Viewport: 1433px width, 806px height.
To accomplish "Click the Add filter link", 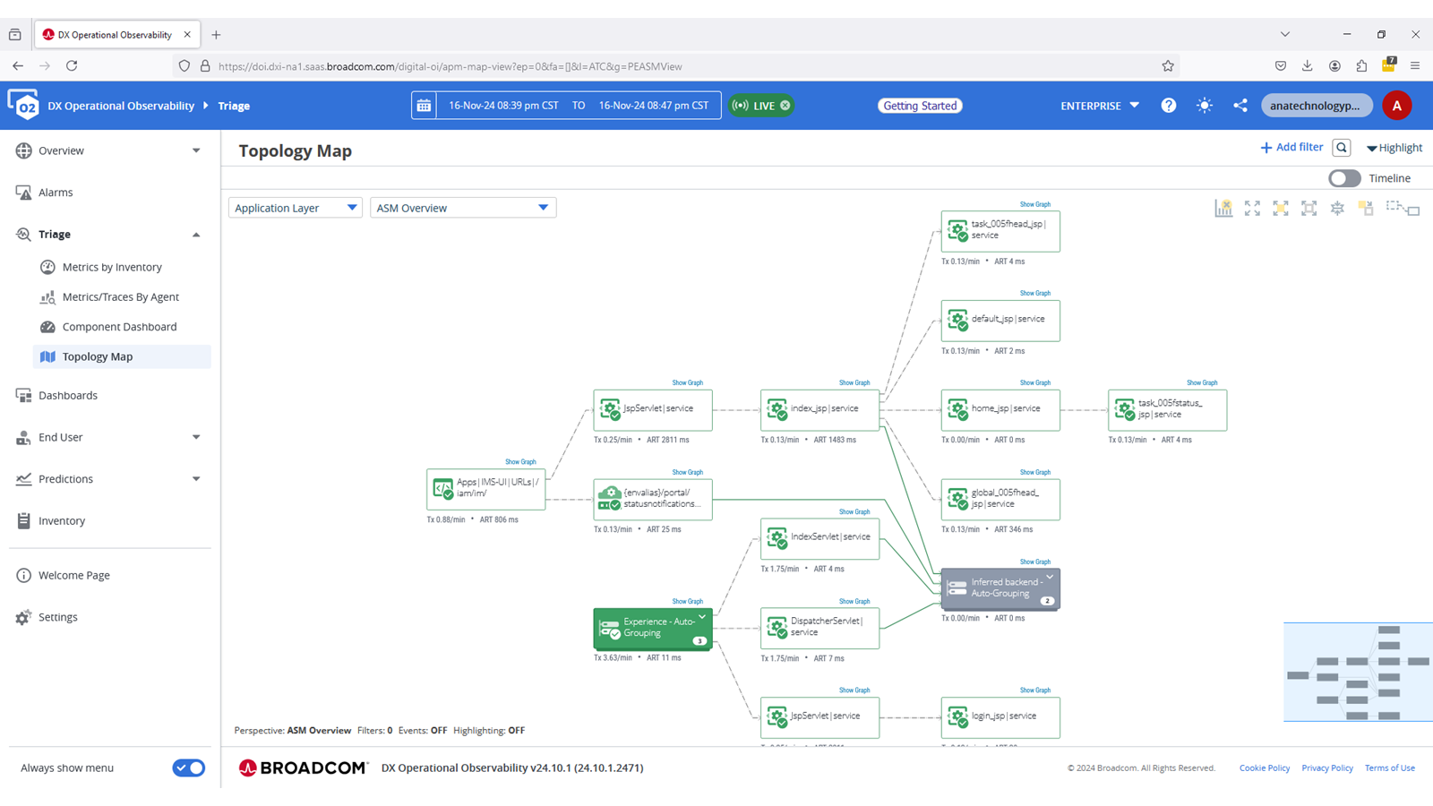I will [x=1291, y=148].
